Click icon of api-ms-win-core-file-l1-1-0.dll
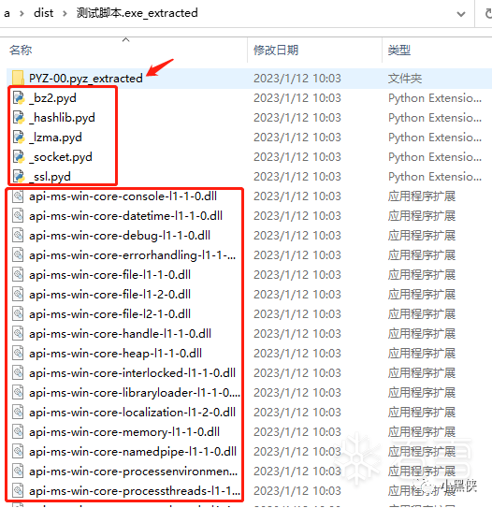The width and height of the screenshot is (492, 508). 18,275
